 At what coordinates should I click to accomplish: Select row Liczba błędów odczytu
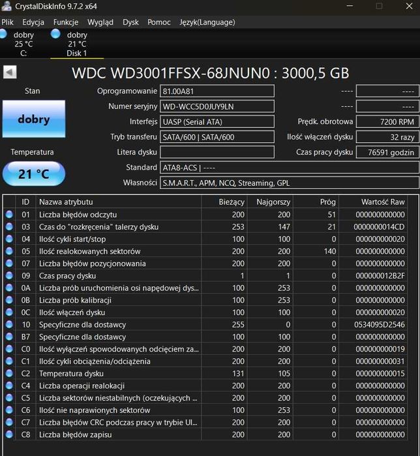(x=205, y=215)
